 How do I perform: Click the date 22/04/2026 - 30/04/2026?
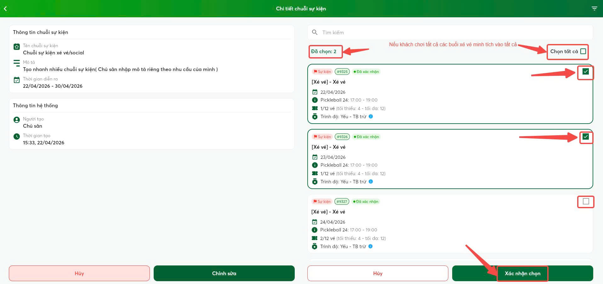[x=53, y=86]
